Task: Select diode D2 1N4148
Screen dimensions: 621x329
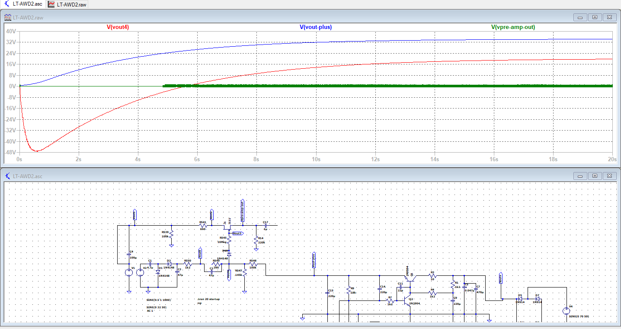Action: (169, 263)
